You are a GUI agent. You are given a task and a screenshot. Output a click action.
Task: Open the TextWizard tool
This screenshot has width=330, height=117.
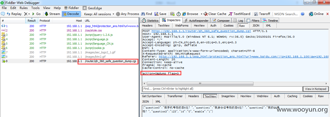point(239,14)
